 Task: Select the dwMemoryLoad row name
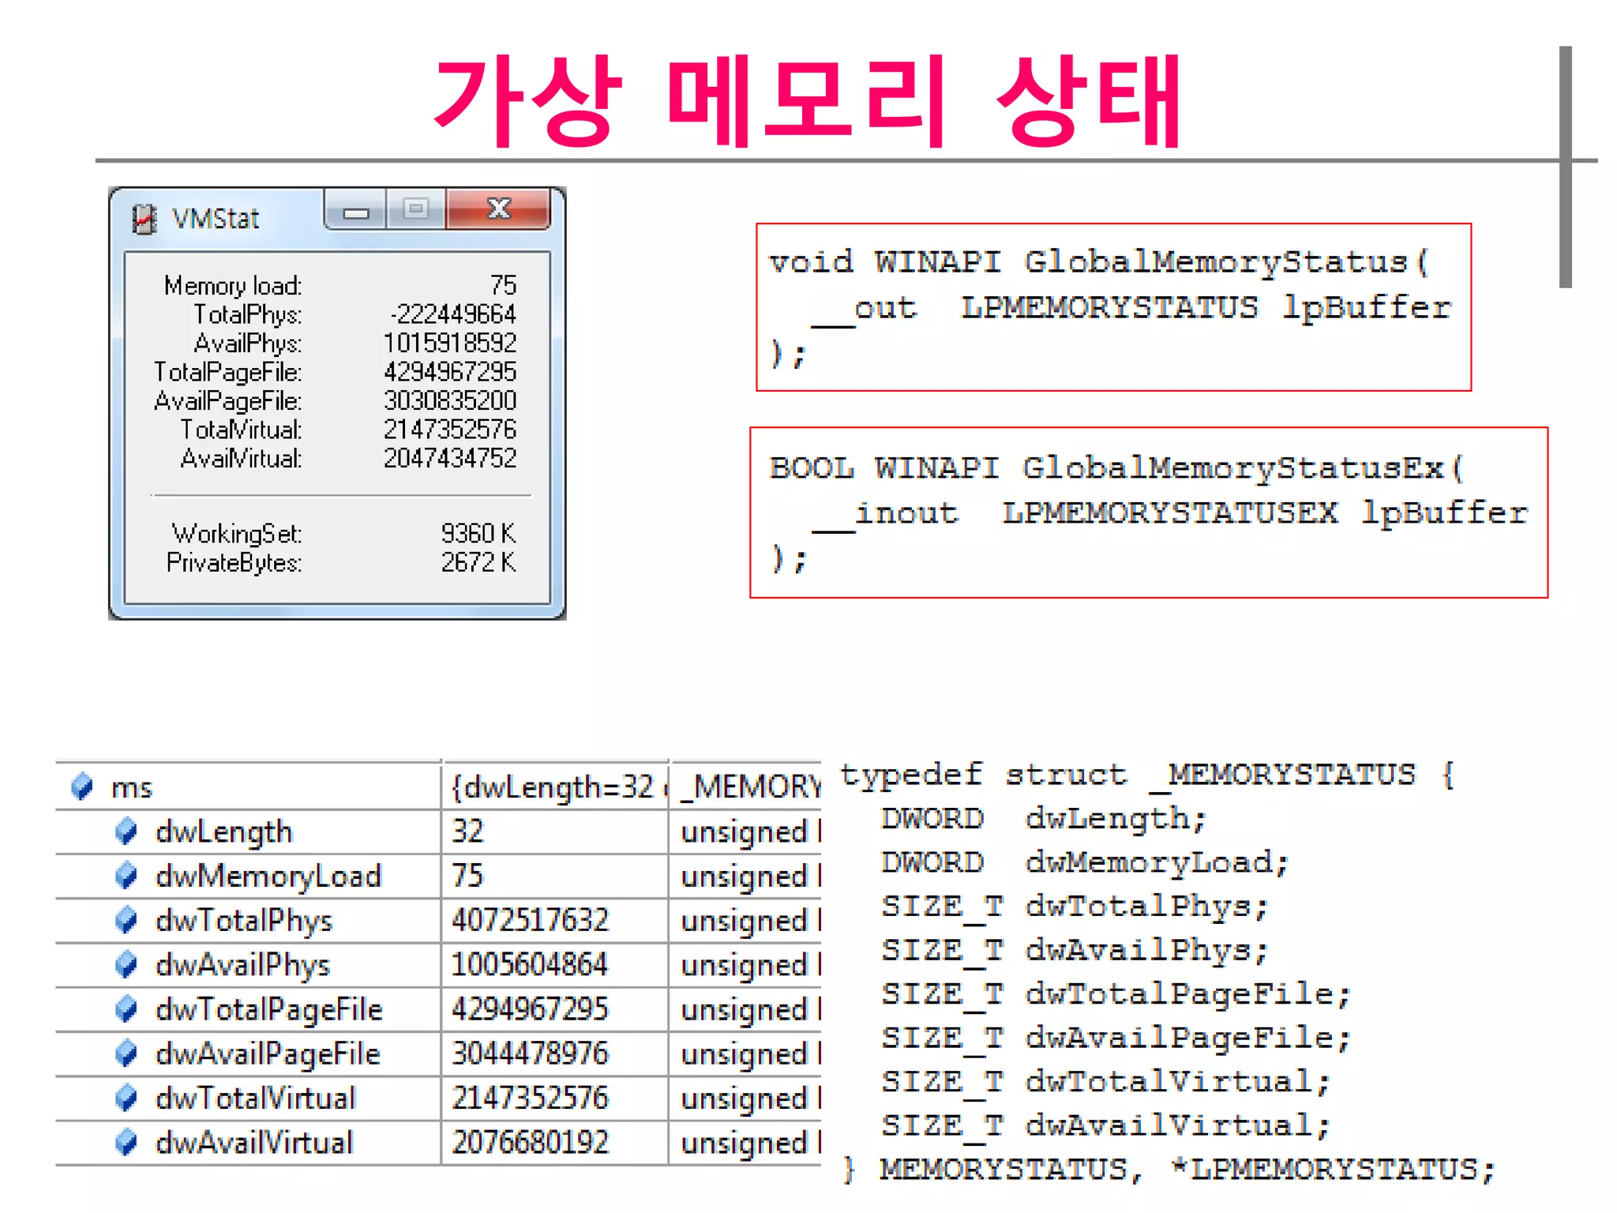268,877
